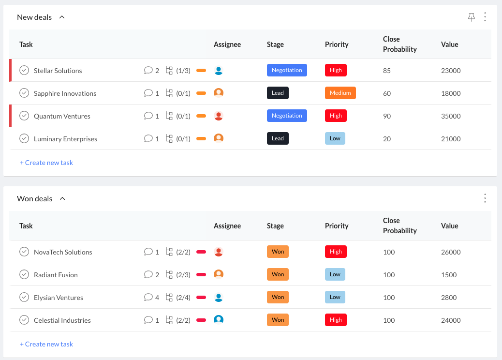502x360 pixels.
Task: Change Sapphire Innovations Lead stage
Action: (x=278, y=93)
